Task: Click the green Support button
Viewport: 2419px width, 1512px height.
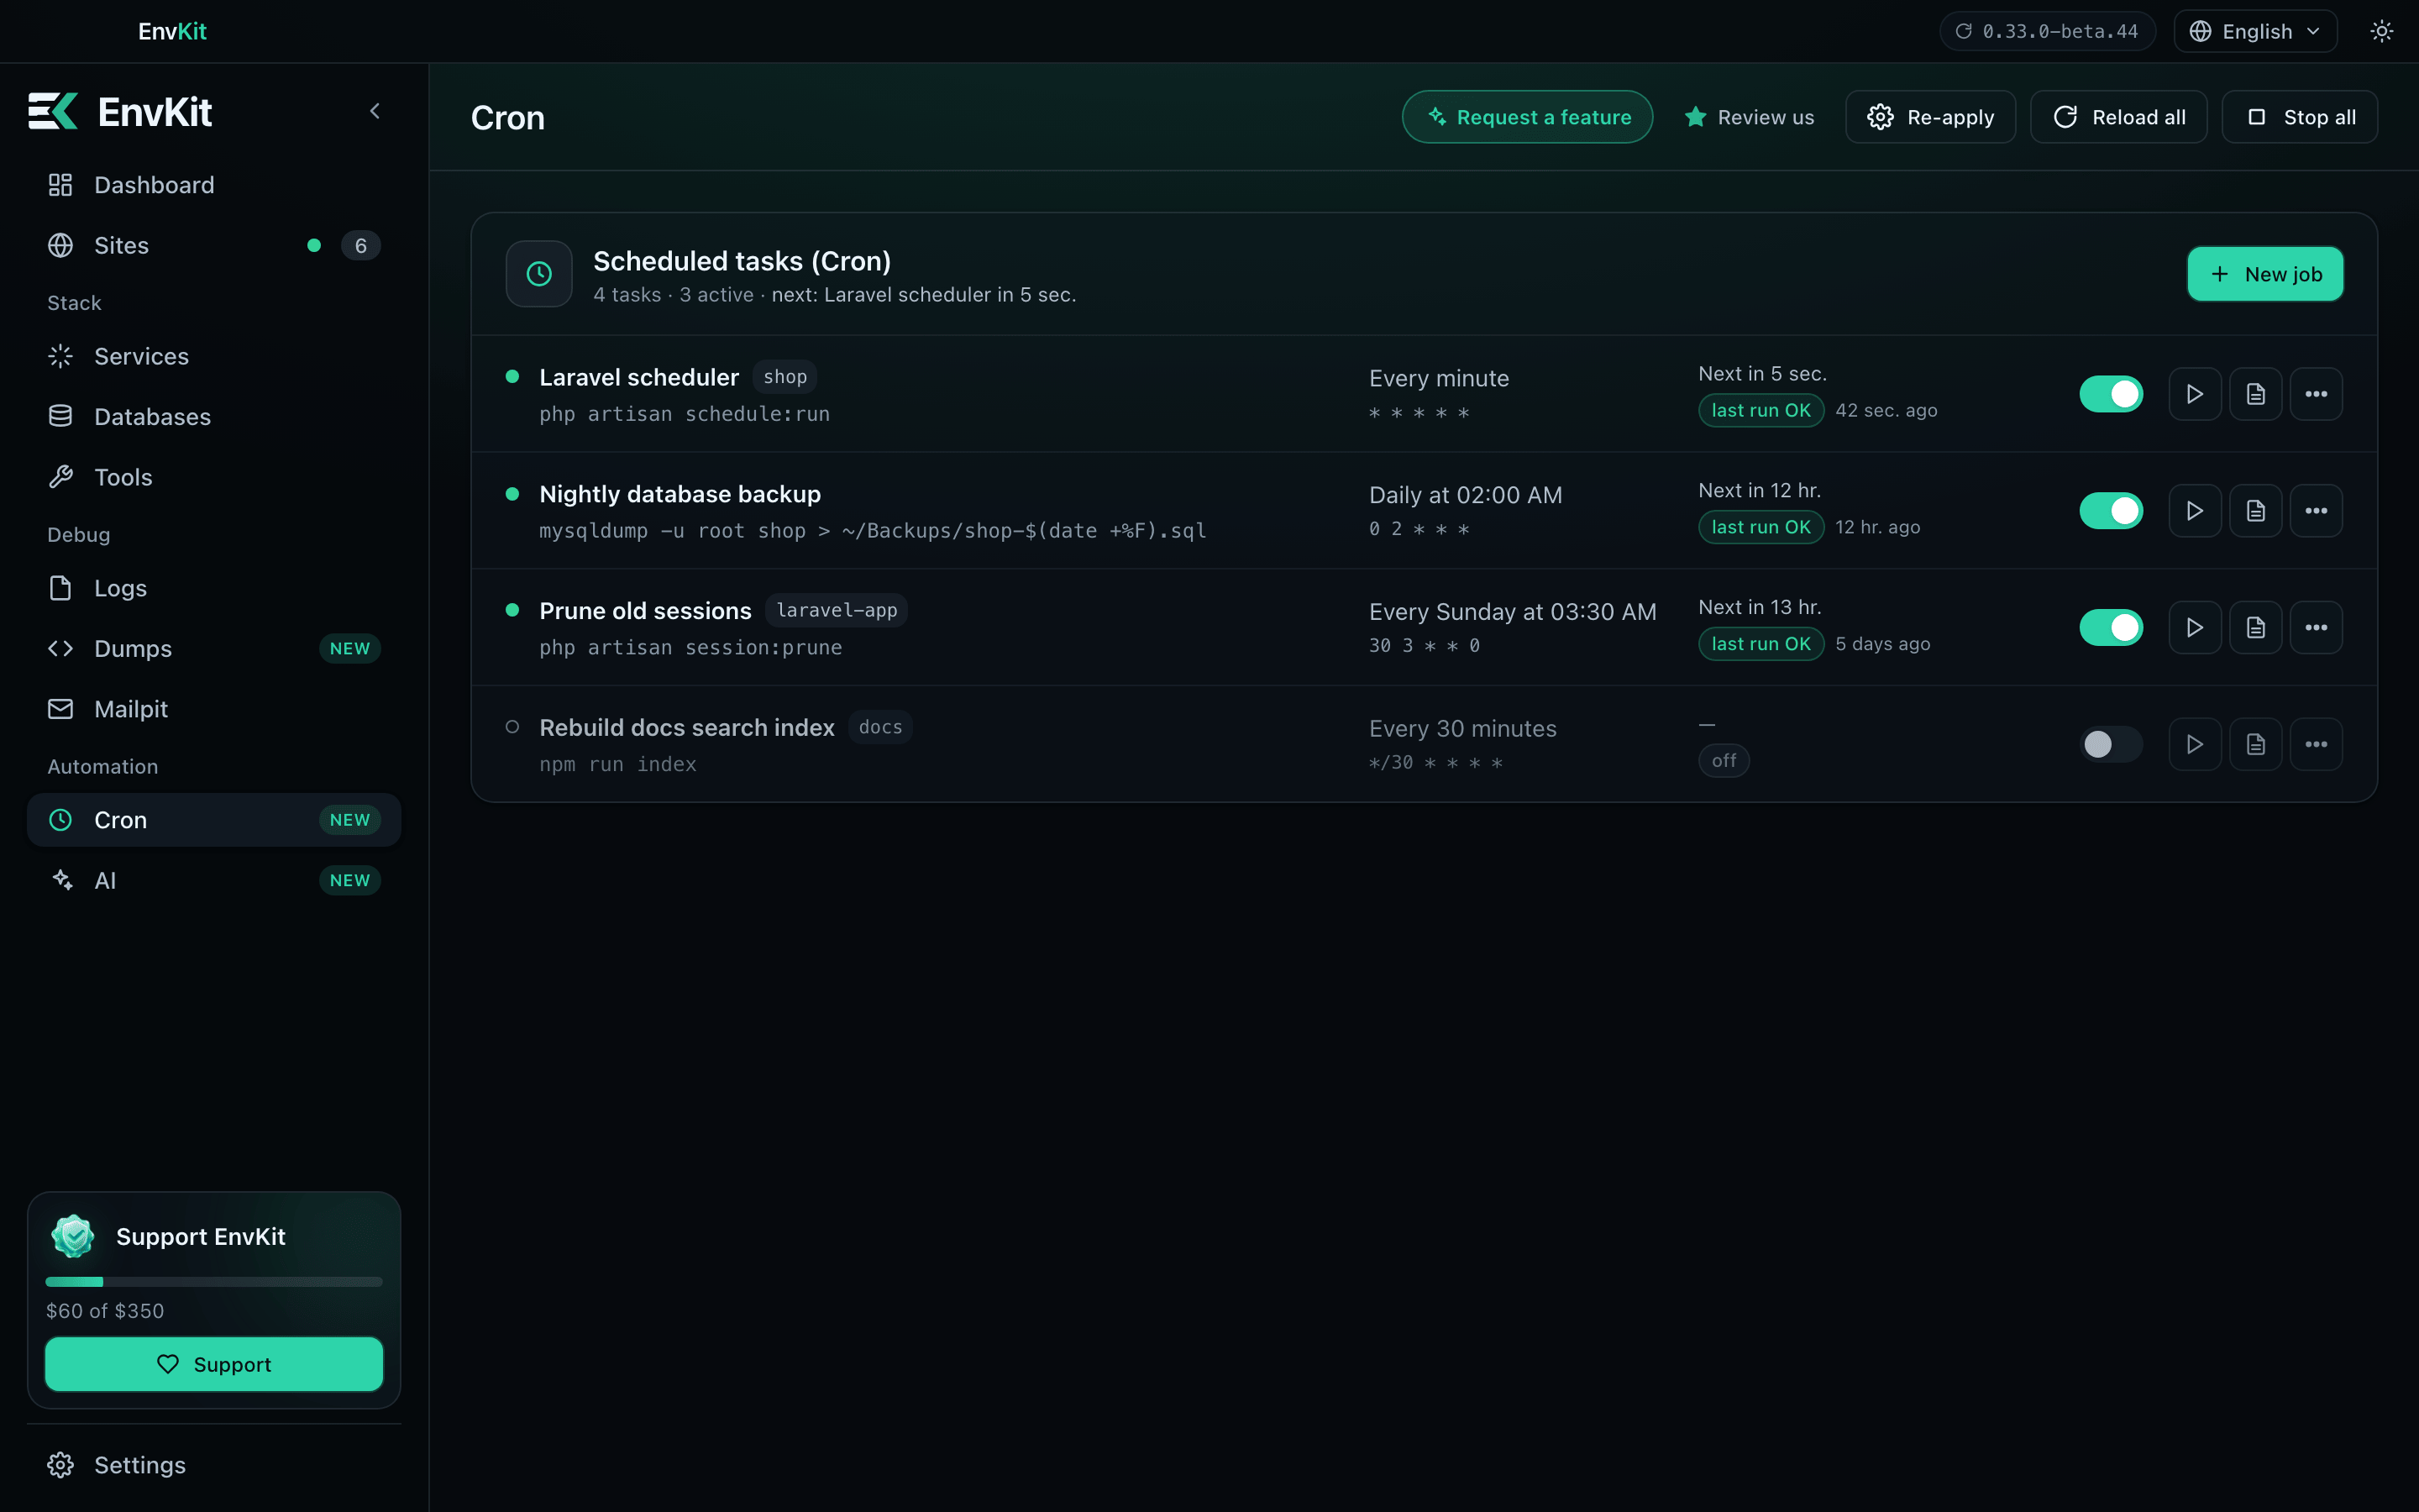Action: point(214,1364)
